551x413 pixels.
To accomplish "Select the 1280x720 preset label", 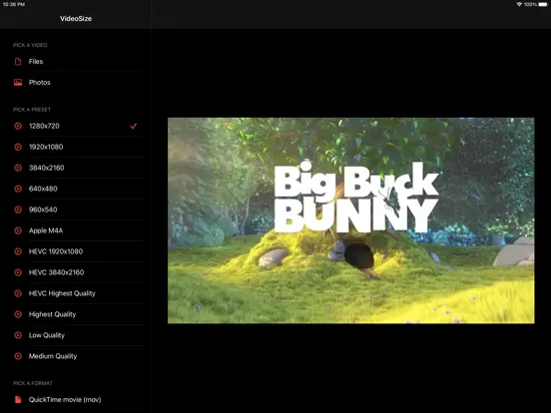I will tap(44, 126).
